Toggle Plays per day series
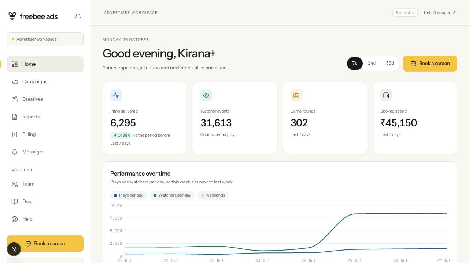This screenshot has width=469, height=263. (x=128, y=195)
